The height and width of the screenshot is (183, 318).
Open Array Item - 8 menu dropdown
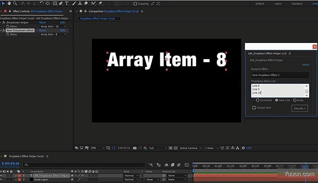point(54,34)
